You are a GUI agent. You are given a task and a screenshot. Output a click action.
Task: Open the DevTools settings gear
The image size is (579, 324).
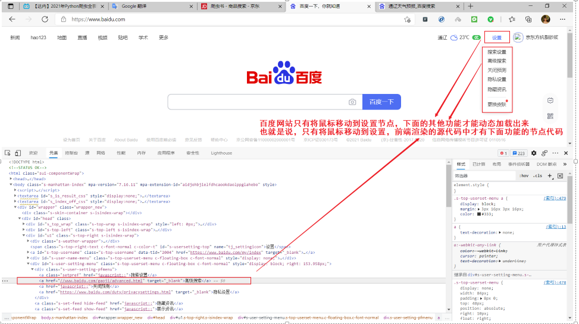[x=534, y=153]
